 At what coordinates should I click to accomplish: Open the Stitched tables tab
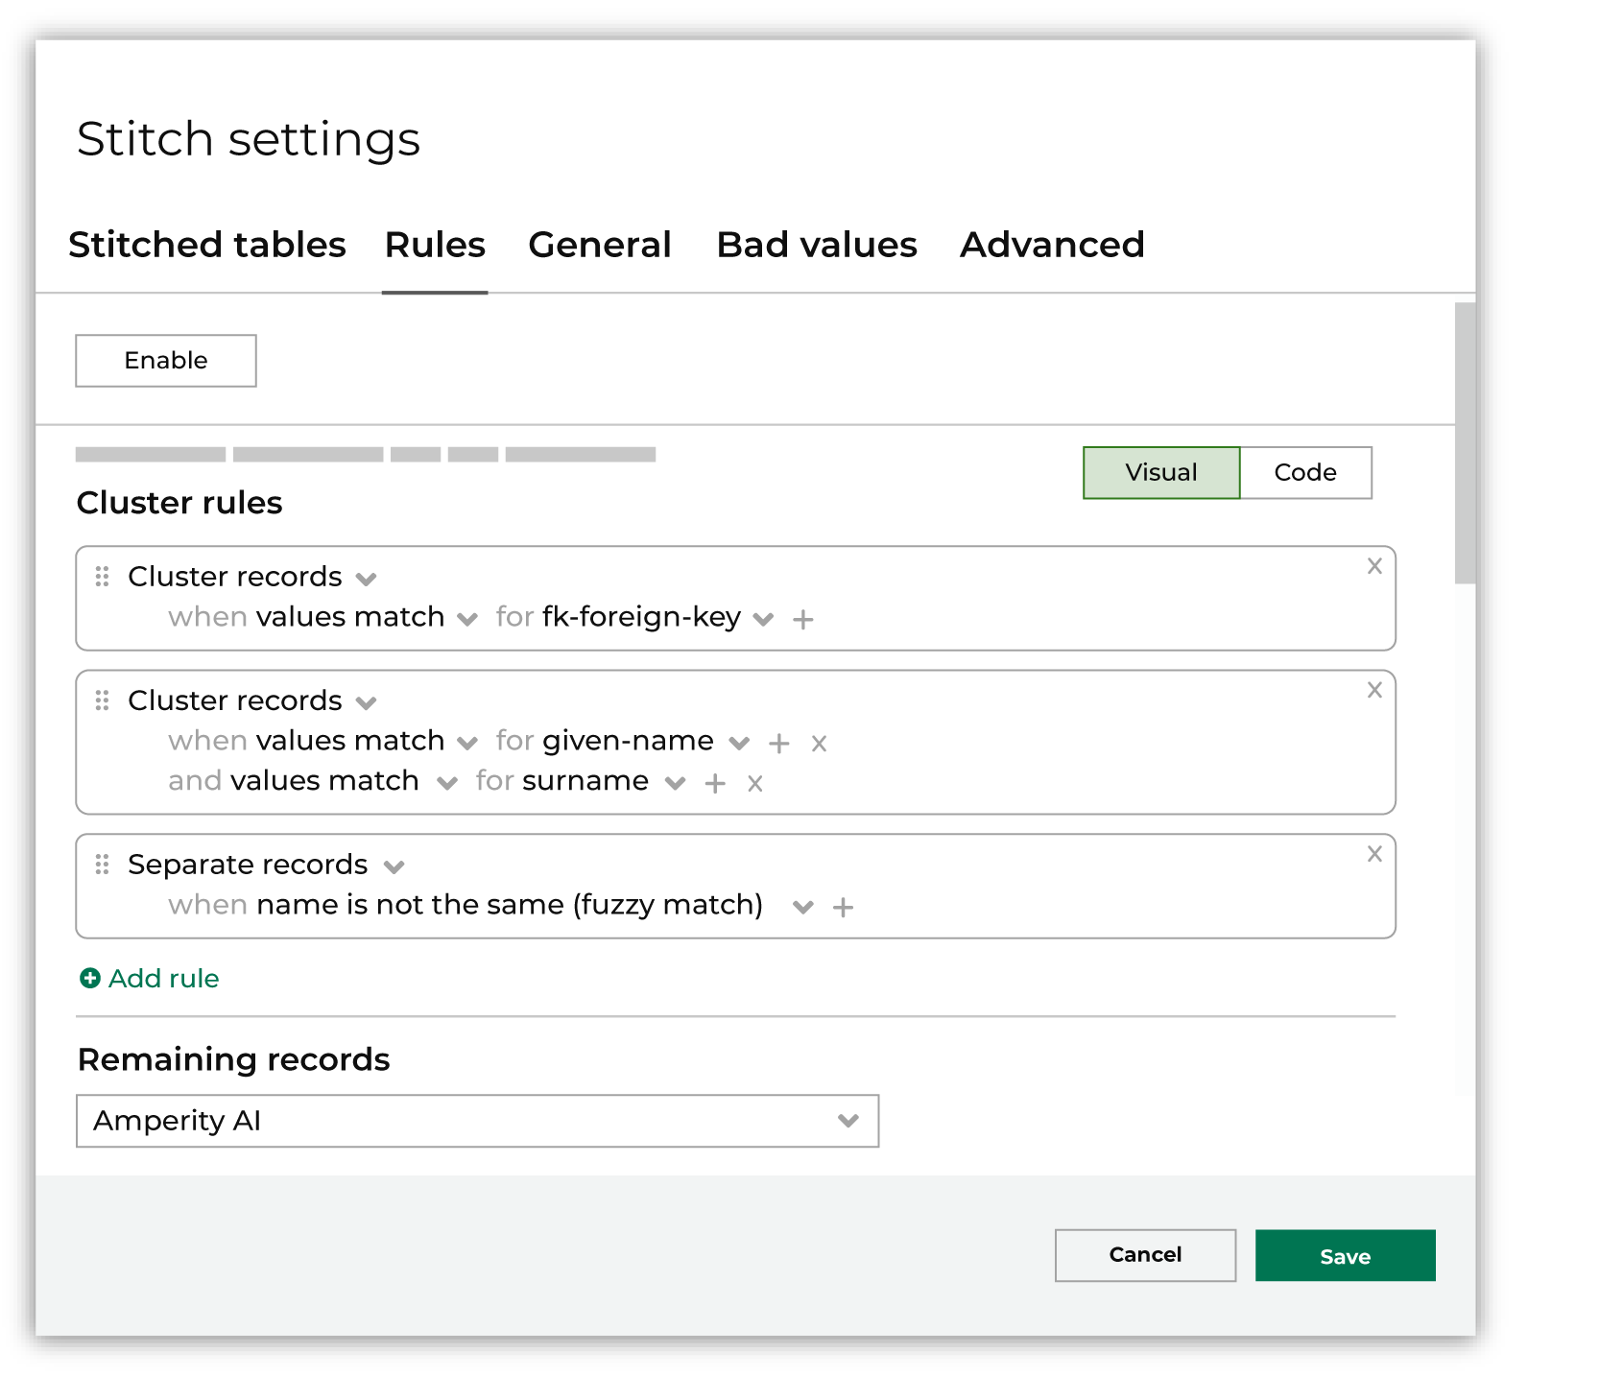[206, 245]
